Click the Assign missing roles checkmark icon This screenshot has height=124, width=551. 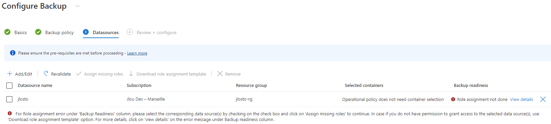pos(79,74)
